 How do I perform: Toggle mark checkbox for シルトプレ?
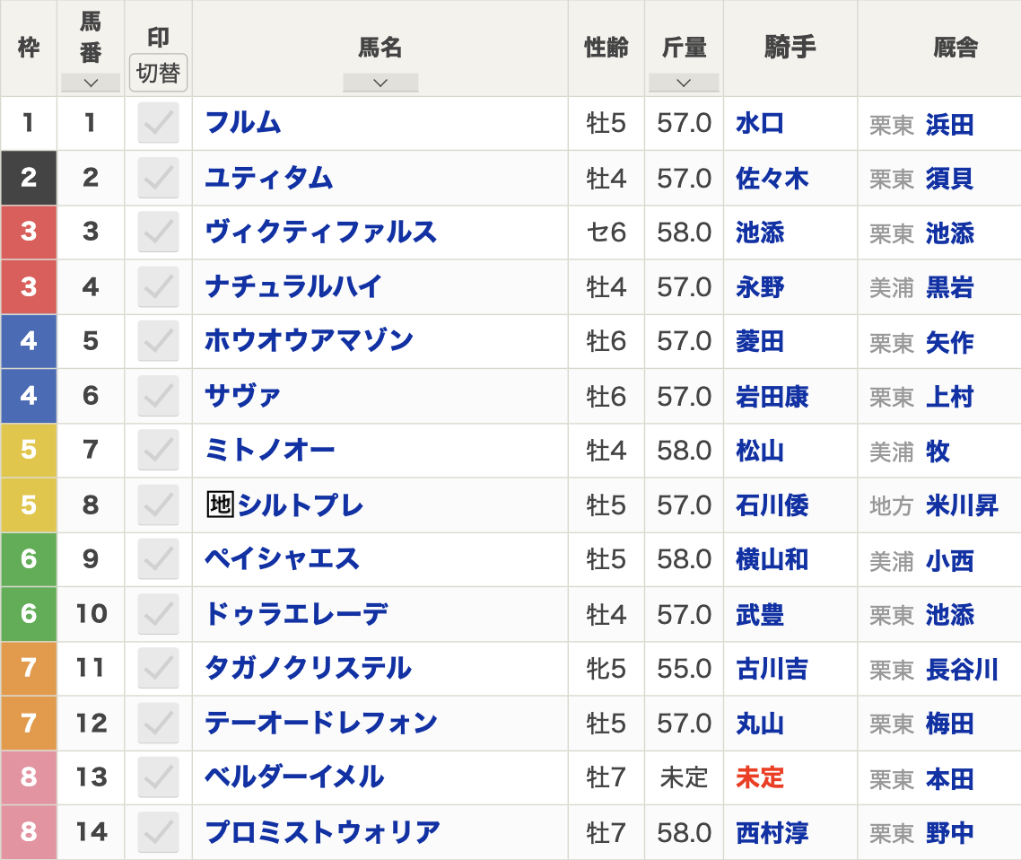tap(158, 505)
